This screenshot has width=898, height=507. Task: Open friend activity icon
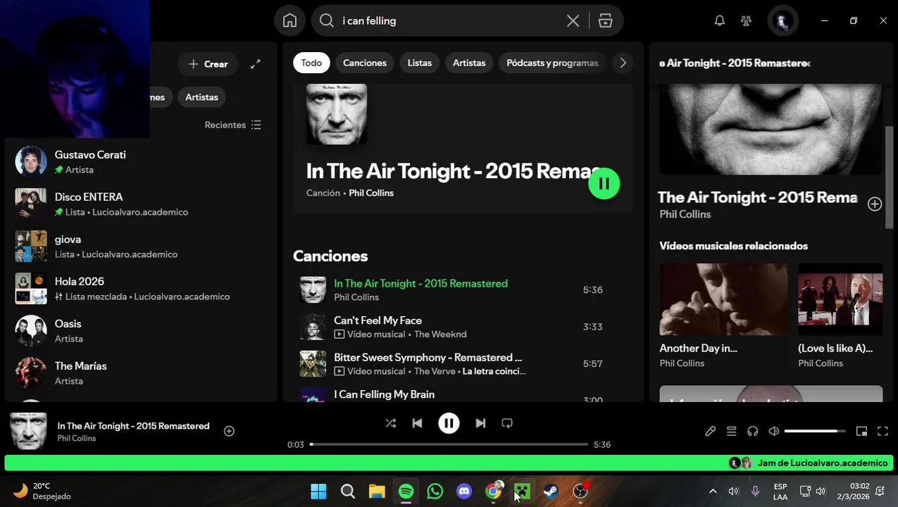pos(747,21)
